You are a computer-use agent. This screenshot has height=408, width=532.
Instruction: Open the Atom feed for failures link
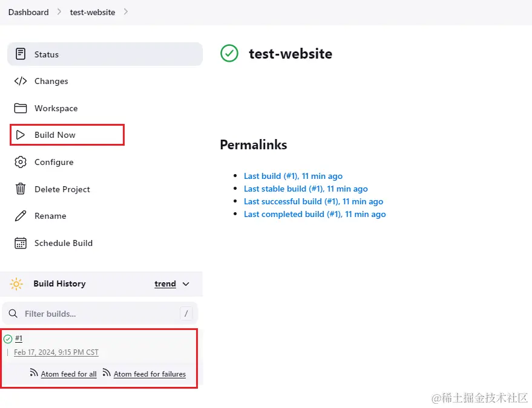tap(149, 374)
